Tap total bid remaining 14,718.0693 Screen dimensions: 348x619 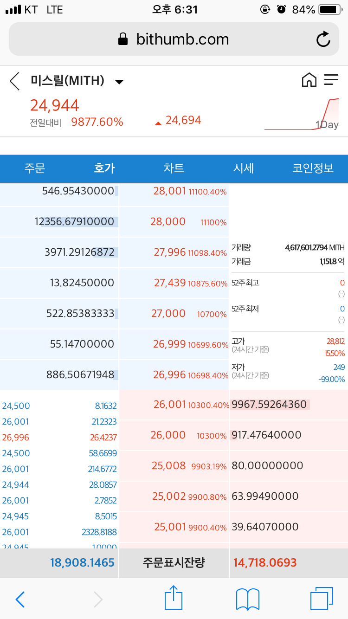pos(265,563)
